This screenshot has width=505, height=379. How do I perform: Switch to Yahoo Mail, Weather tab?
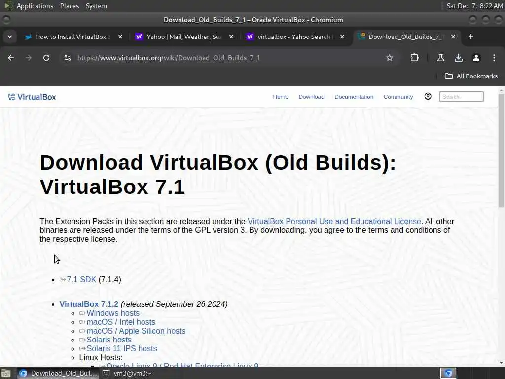click(183, 37)
